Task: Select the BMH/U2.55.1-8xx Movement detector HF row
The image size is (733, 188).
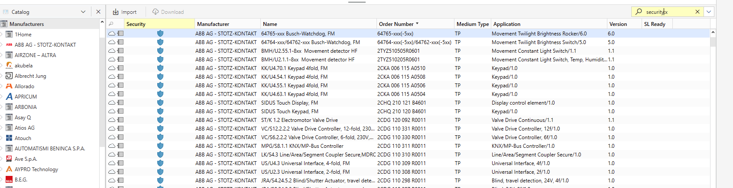Action: point(408,51)
